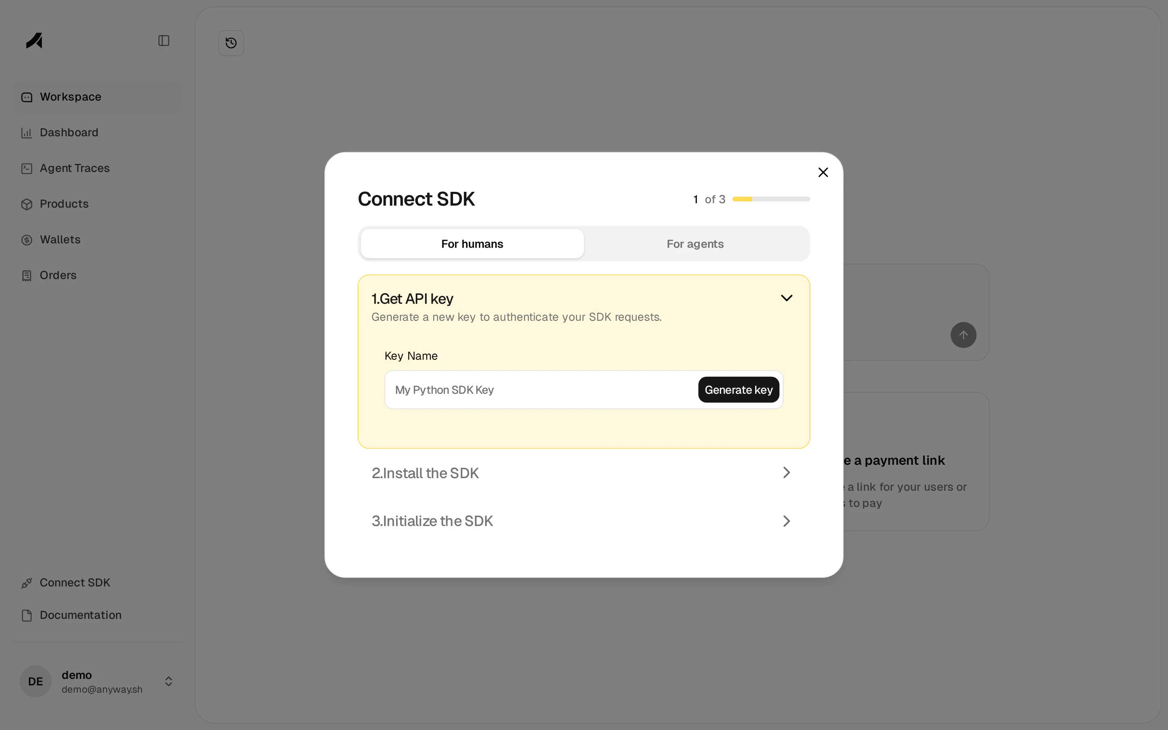Select the For humans tab
Image resolution: width=1168 pixels, height=730 pixels.
pos(472,244)
